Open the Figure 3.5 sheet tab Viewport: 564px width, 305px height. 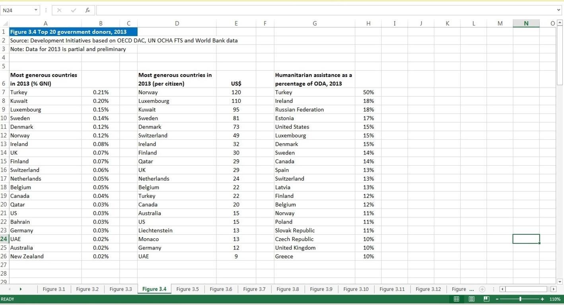(x=187, y=289)
